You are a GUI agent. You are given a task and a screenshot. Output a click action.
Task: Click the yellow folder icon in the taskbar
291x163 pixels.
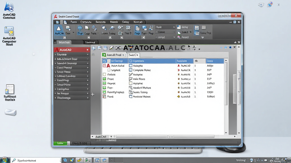click(80, 160)
